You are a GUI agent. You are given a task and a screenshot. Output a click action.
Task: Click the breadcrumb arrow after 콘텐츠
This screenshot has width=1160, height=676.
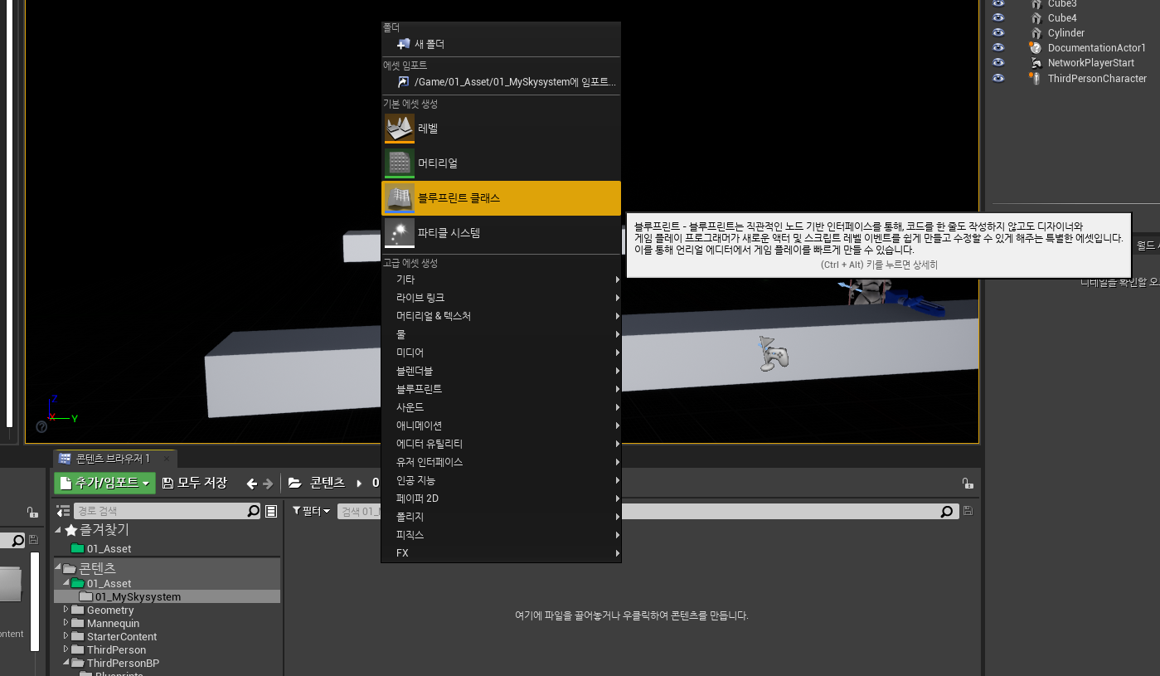coord(359,483)
